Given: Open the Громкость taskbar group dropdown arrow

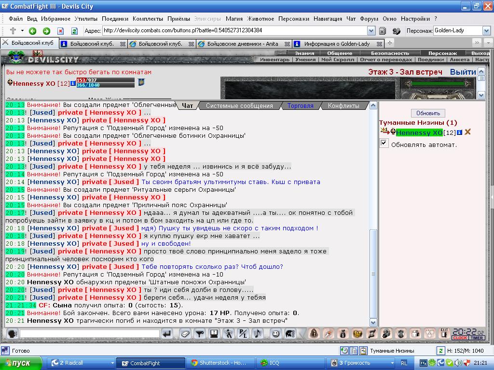Looking at the screenshot, I should click(392, 363).
